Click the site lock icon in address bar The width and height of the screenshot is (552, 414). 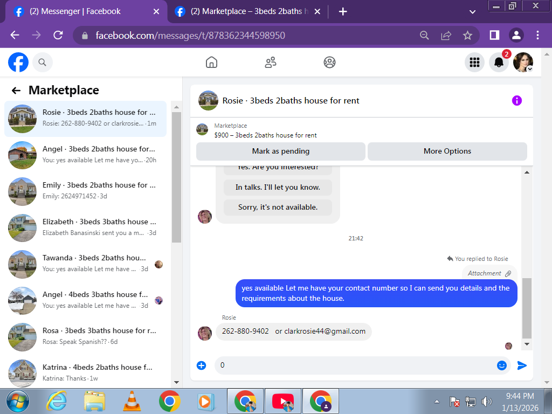point(85,36)
